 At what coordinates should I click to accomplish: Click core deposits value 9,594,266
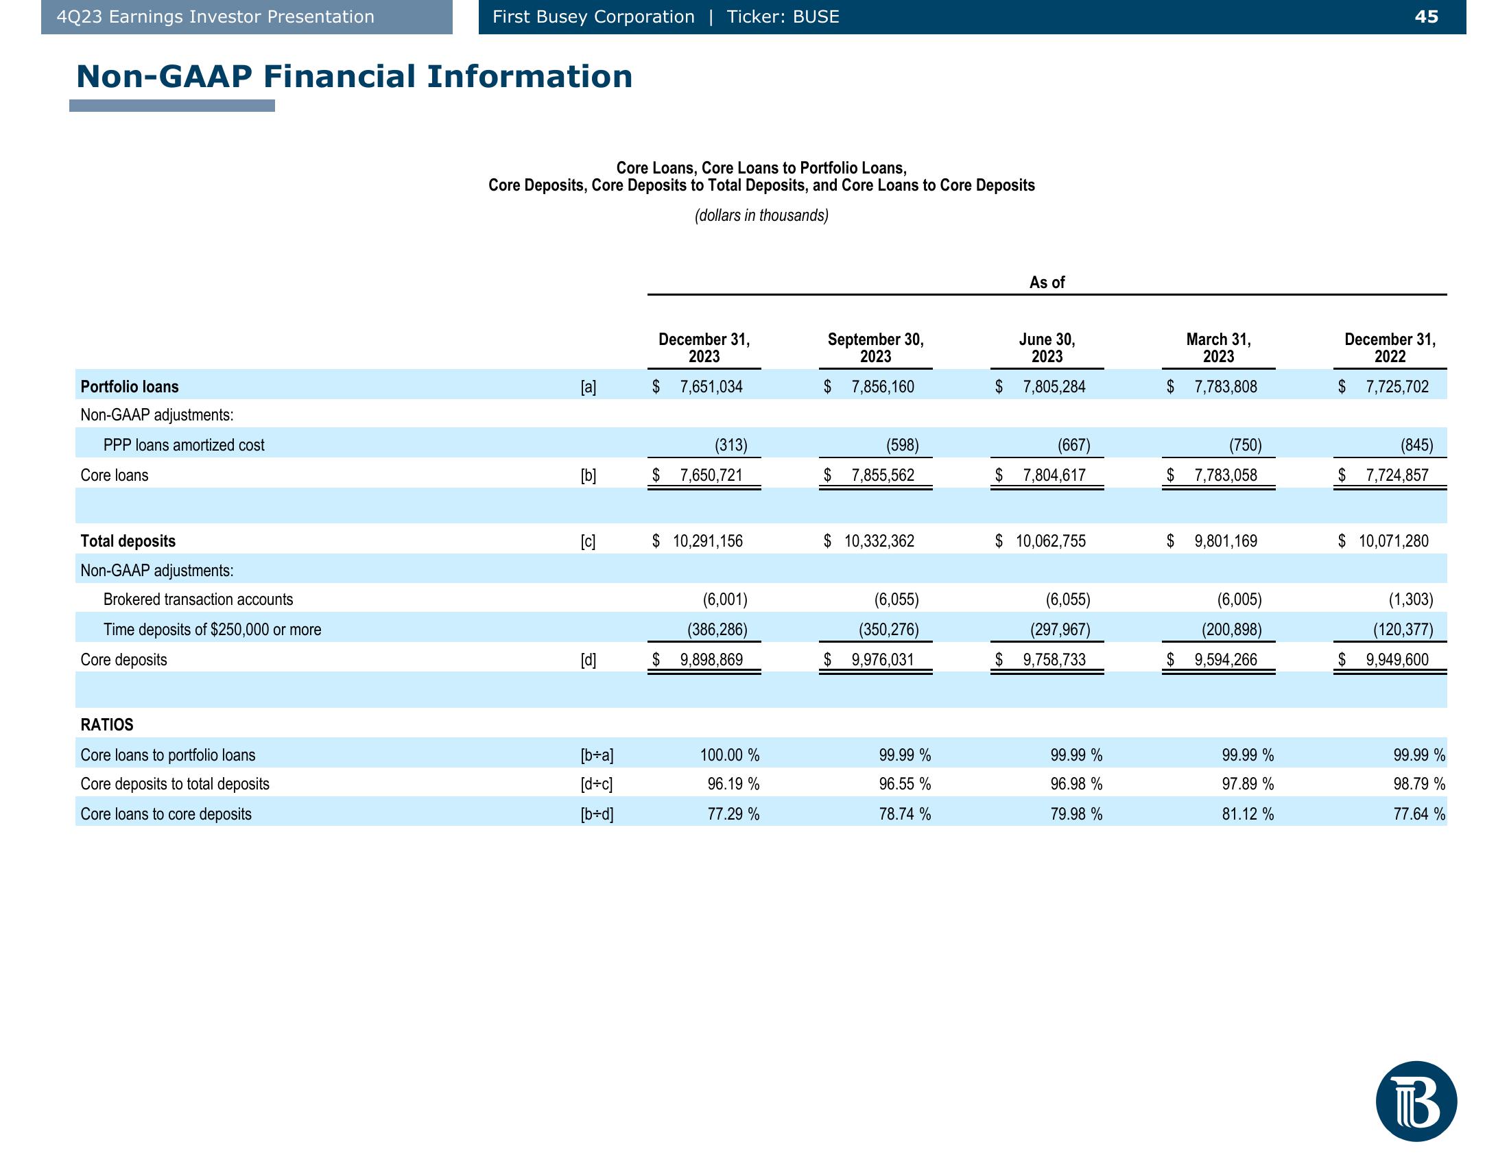(1225, 660)
